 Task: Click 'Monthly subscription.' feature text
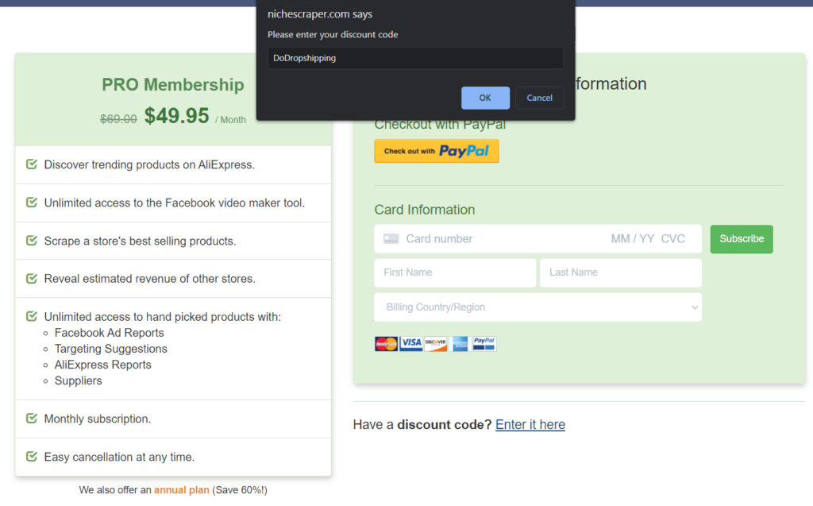tap(98, 419)
